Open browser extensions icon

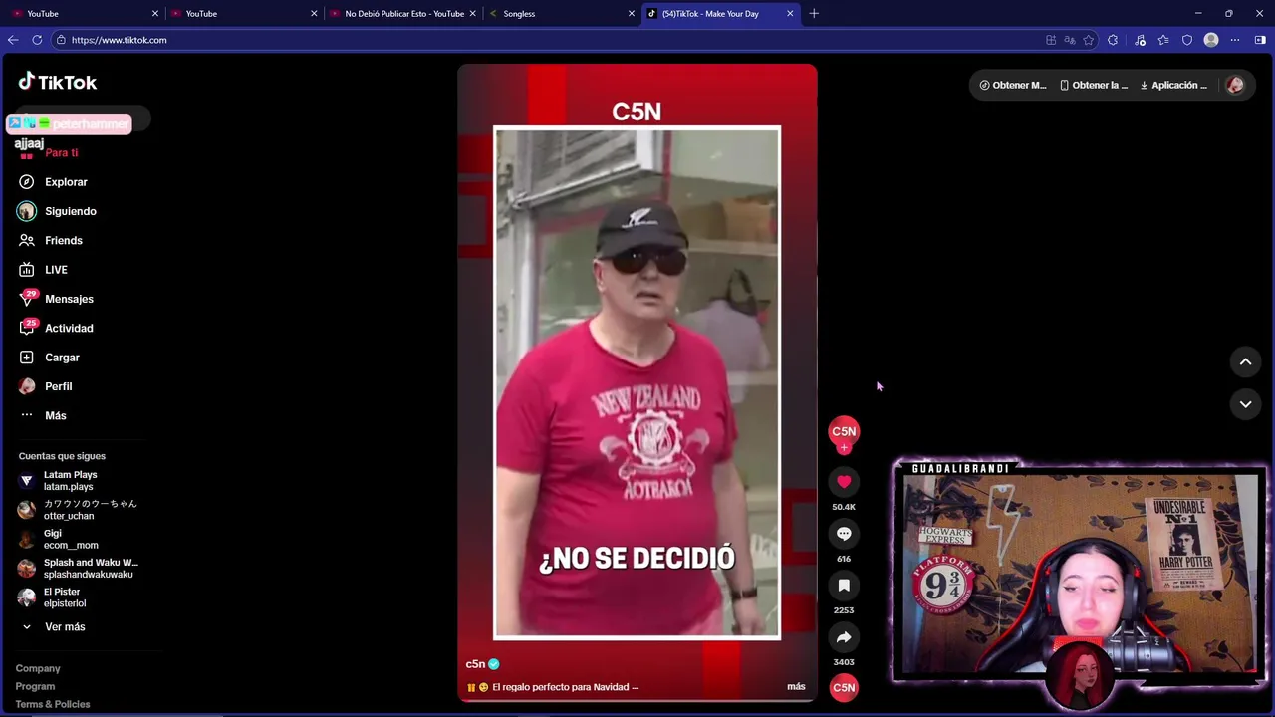[1113, 40]
